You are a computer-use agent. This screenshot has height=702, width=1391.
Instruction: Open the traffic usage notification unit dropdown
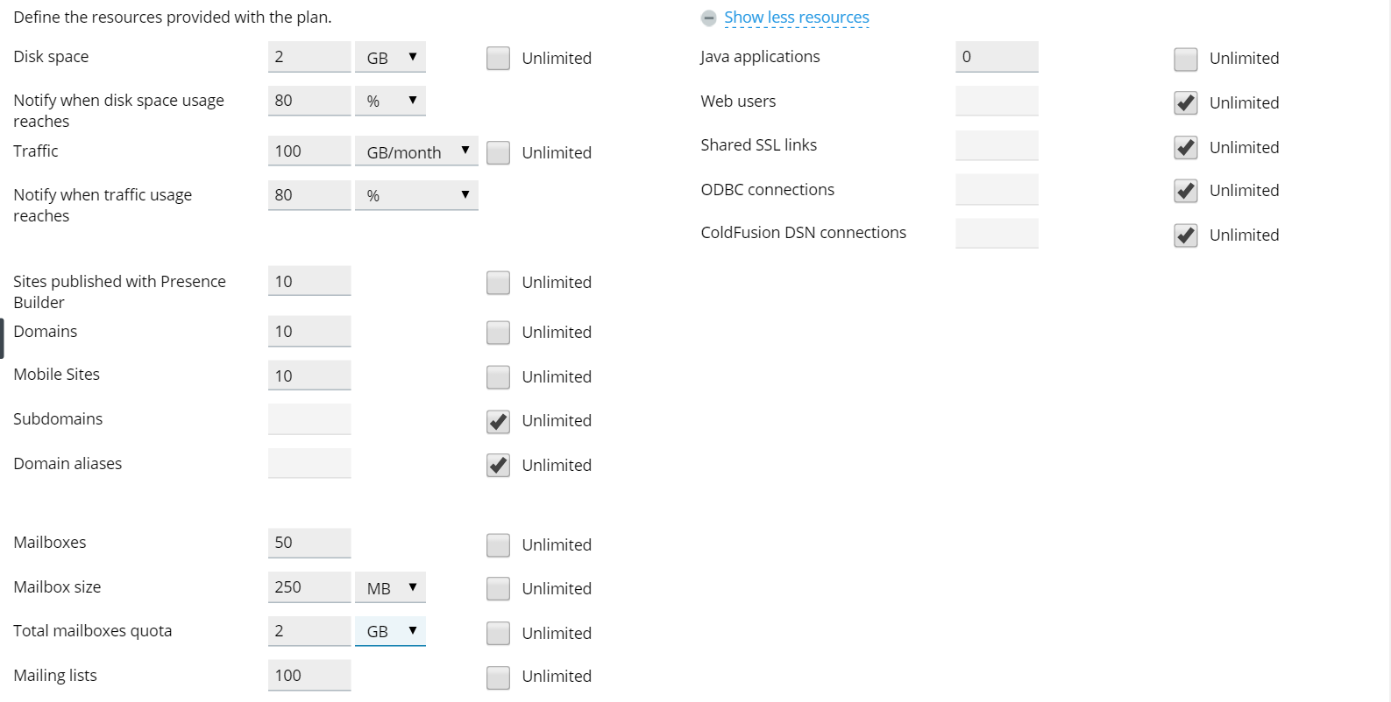click(416, 195)
